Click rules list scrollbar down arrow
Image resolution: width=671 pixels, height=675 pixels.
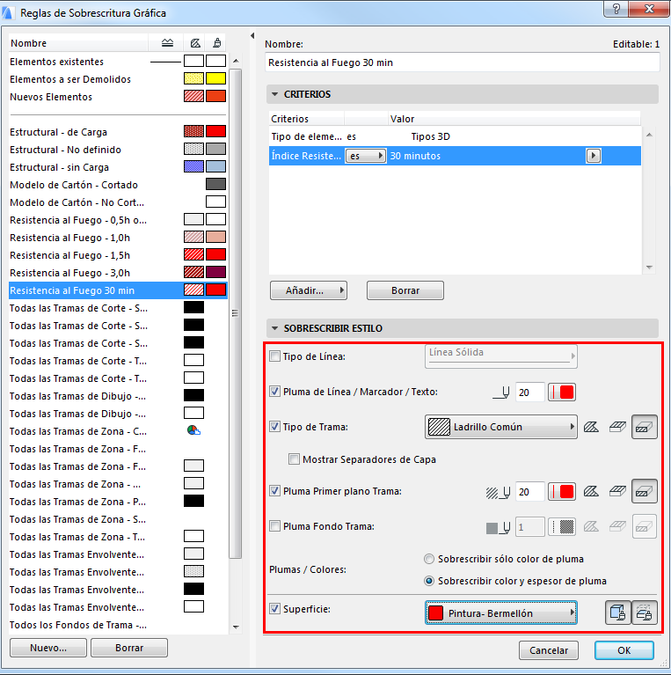coord(236,627)
